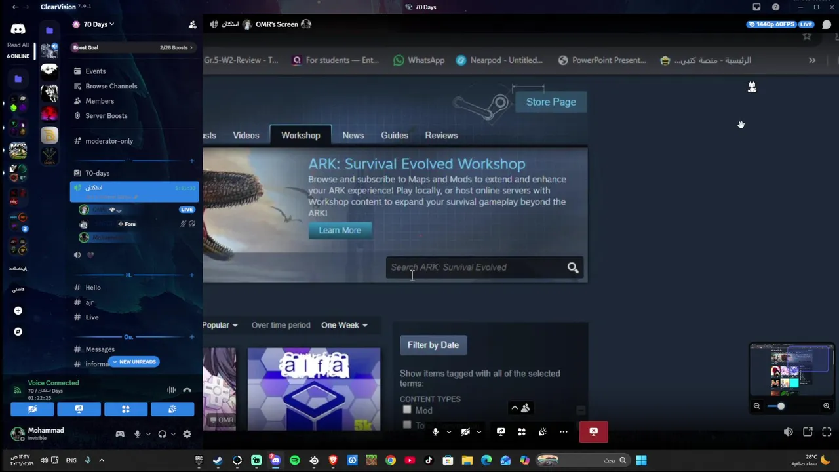This screenshot has height=472, width=839.
Task: Click screen share icon in stream control bar
Action: tap(501, 432)
